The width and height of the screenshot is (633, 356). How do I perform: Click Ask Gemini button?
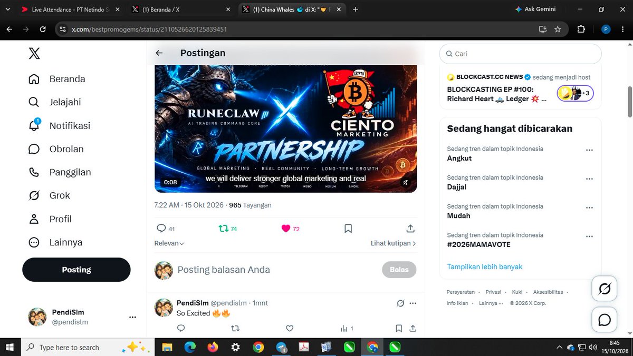[535, 9]
